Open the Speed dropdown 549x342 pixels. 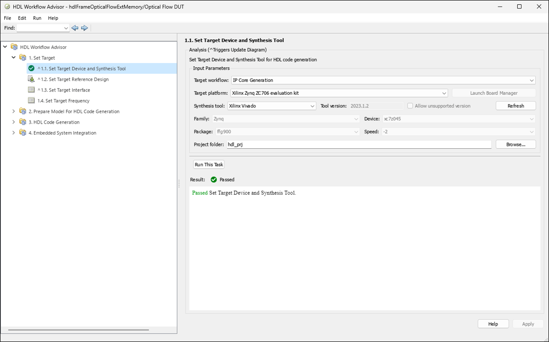531,132
